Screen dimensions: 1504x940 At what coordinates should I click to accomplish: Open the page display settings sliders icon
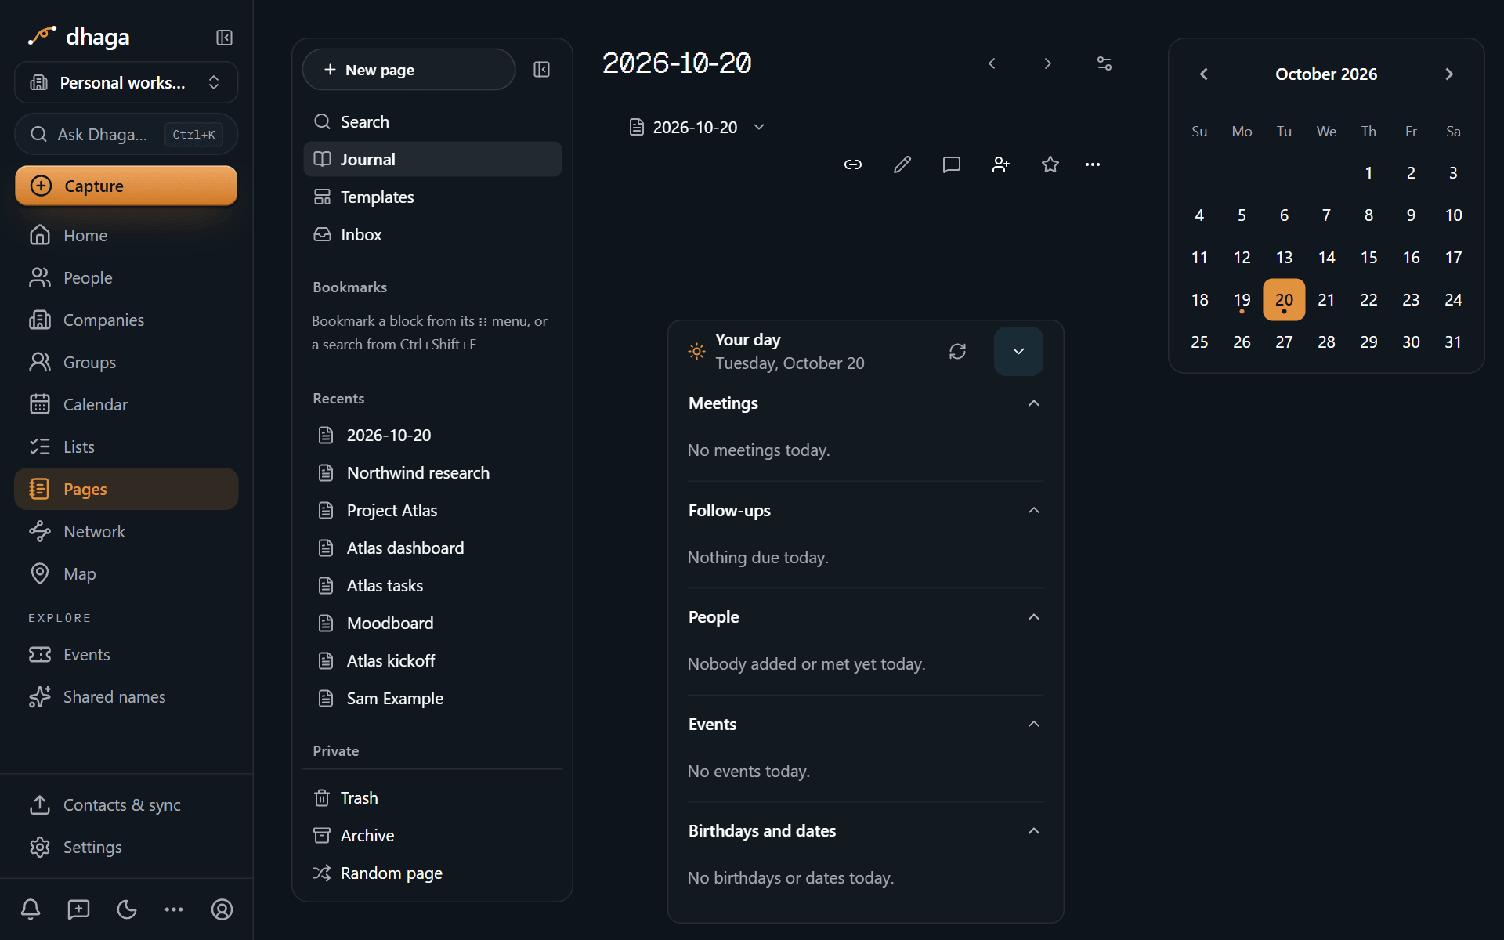pyautogui.click(x=1104, y=63)
